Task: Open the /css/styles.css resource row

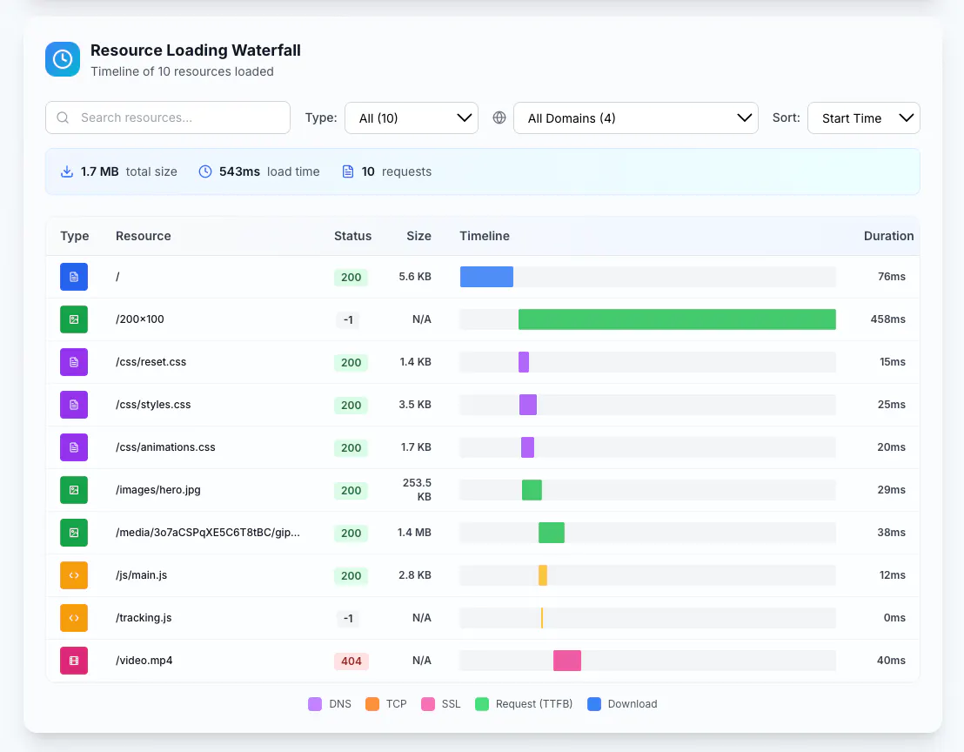Action: [483, 405]
